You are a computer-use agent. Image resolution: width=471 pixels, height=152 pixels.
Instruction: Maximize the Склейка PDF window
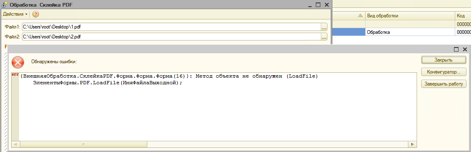click(x=318, y=5)
